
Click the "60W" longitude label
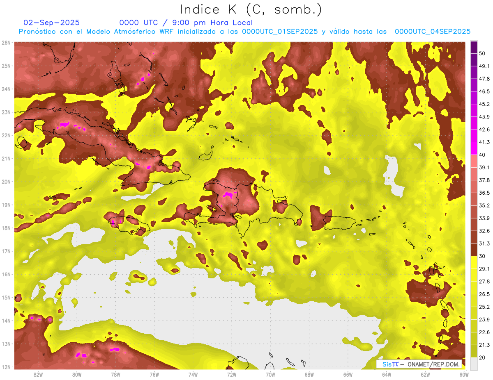tap(463, 375)
